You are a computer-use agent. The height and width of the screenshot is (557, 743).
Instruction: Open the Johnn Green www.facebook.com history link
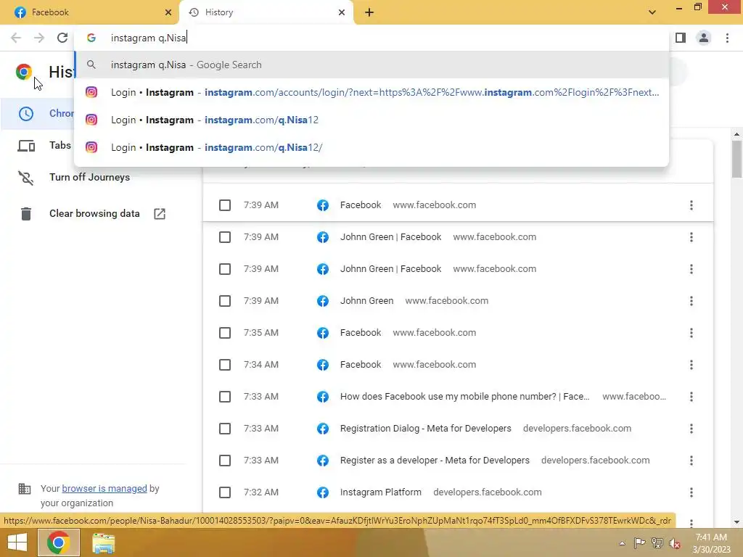pos(366,301)
